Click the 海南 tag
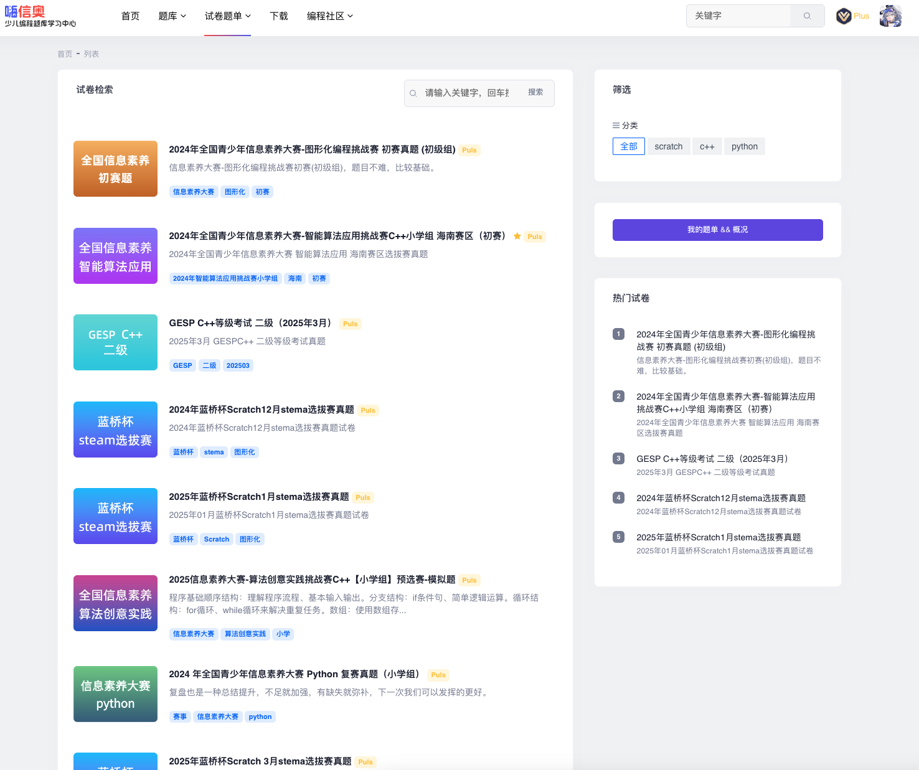This screenshot has height=770, width=919. 295,278
